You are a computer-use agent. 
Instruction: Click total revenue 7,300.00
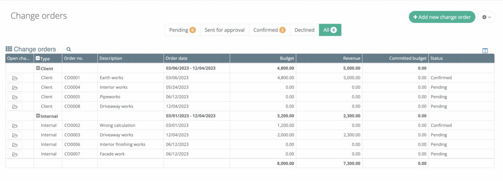coord(351,163)
